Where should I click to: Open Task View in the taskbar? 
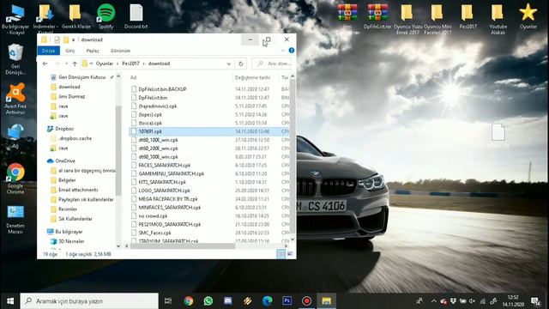(168, 301)
